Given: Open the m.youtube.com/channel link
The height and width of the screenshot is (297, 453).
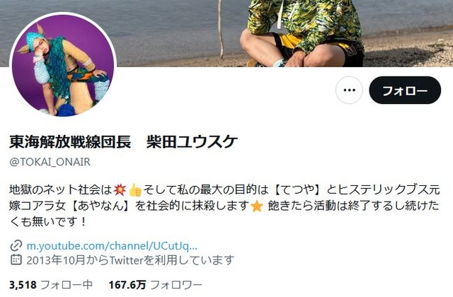Looking at the screenshot, I should click(x=112, y=246).
